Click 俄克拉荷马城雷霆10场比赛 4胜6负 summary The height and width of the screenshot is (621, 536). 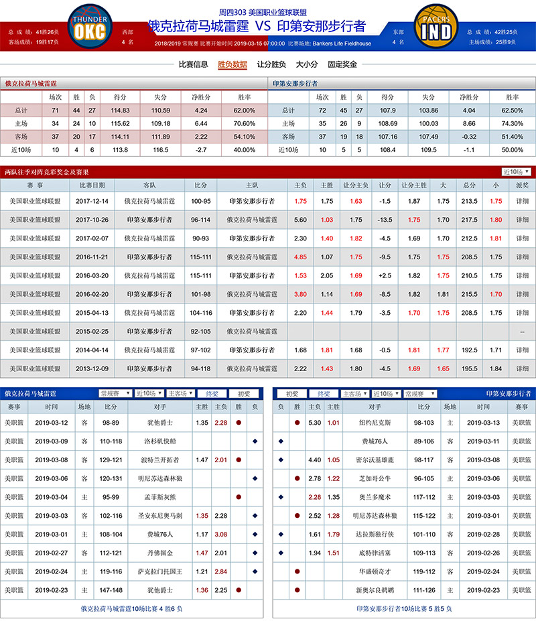coord(131,609)
